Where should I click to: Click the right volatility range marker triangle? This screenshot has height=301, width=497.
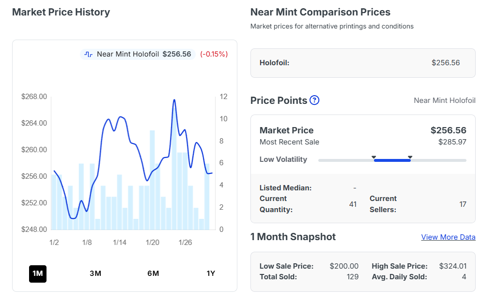pos(410,157)
